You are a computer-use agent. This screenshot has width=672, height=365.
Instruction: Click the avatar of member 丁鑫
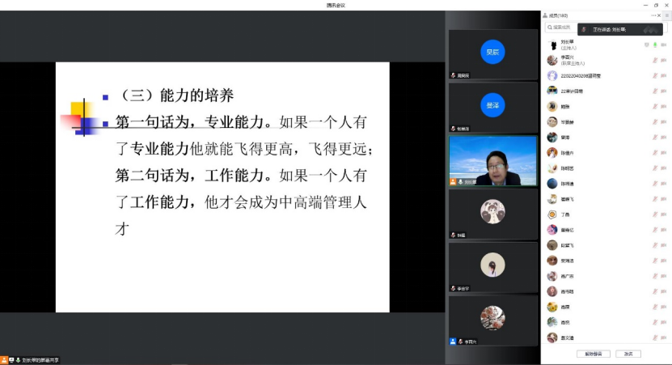552,214
